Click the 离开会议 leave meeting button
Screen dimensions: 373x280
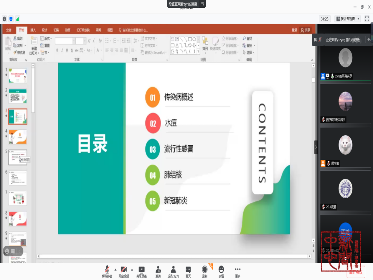pos(356,273)
